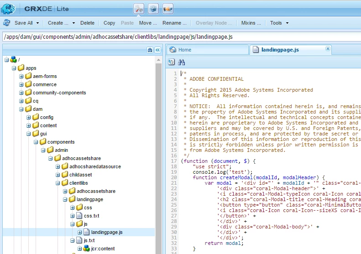Expand the css.txt node
The width and height of the screenshot is (361, 254).
tap(72, 216)
